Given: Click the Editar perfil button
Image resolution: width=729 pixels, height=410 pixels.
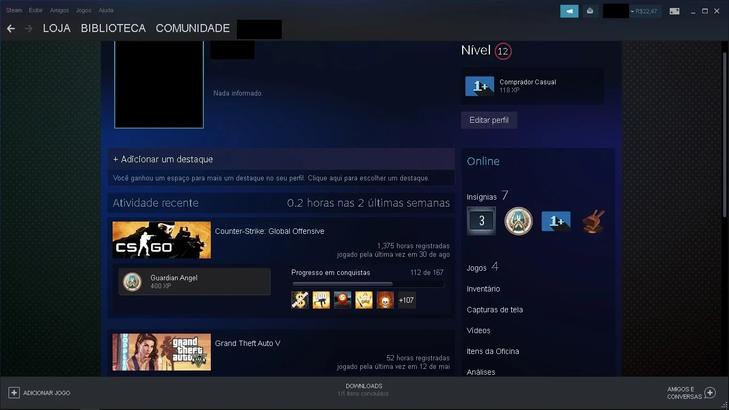Looking at the screenshot, I should coord(489,120).
